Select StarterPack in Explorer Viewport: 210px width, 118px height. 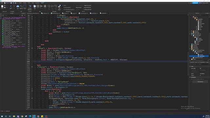coord(195,47)
